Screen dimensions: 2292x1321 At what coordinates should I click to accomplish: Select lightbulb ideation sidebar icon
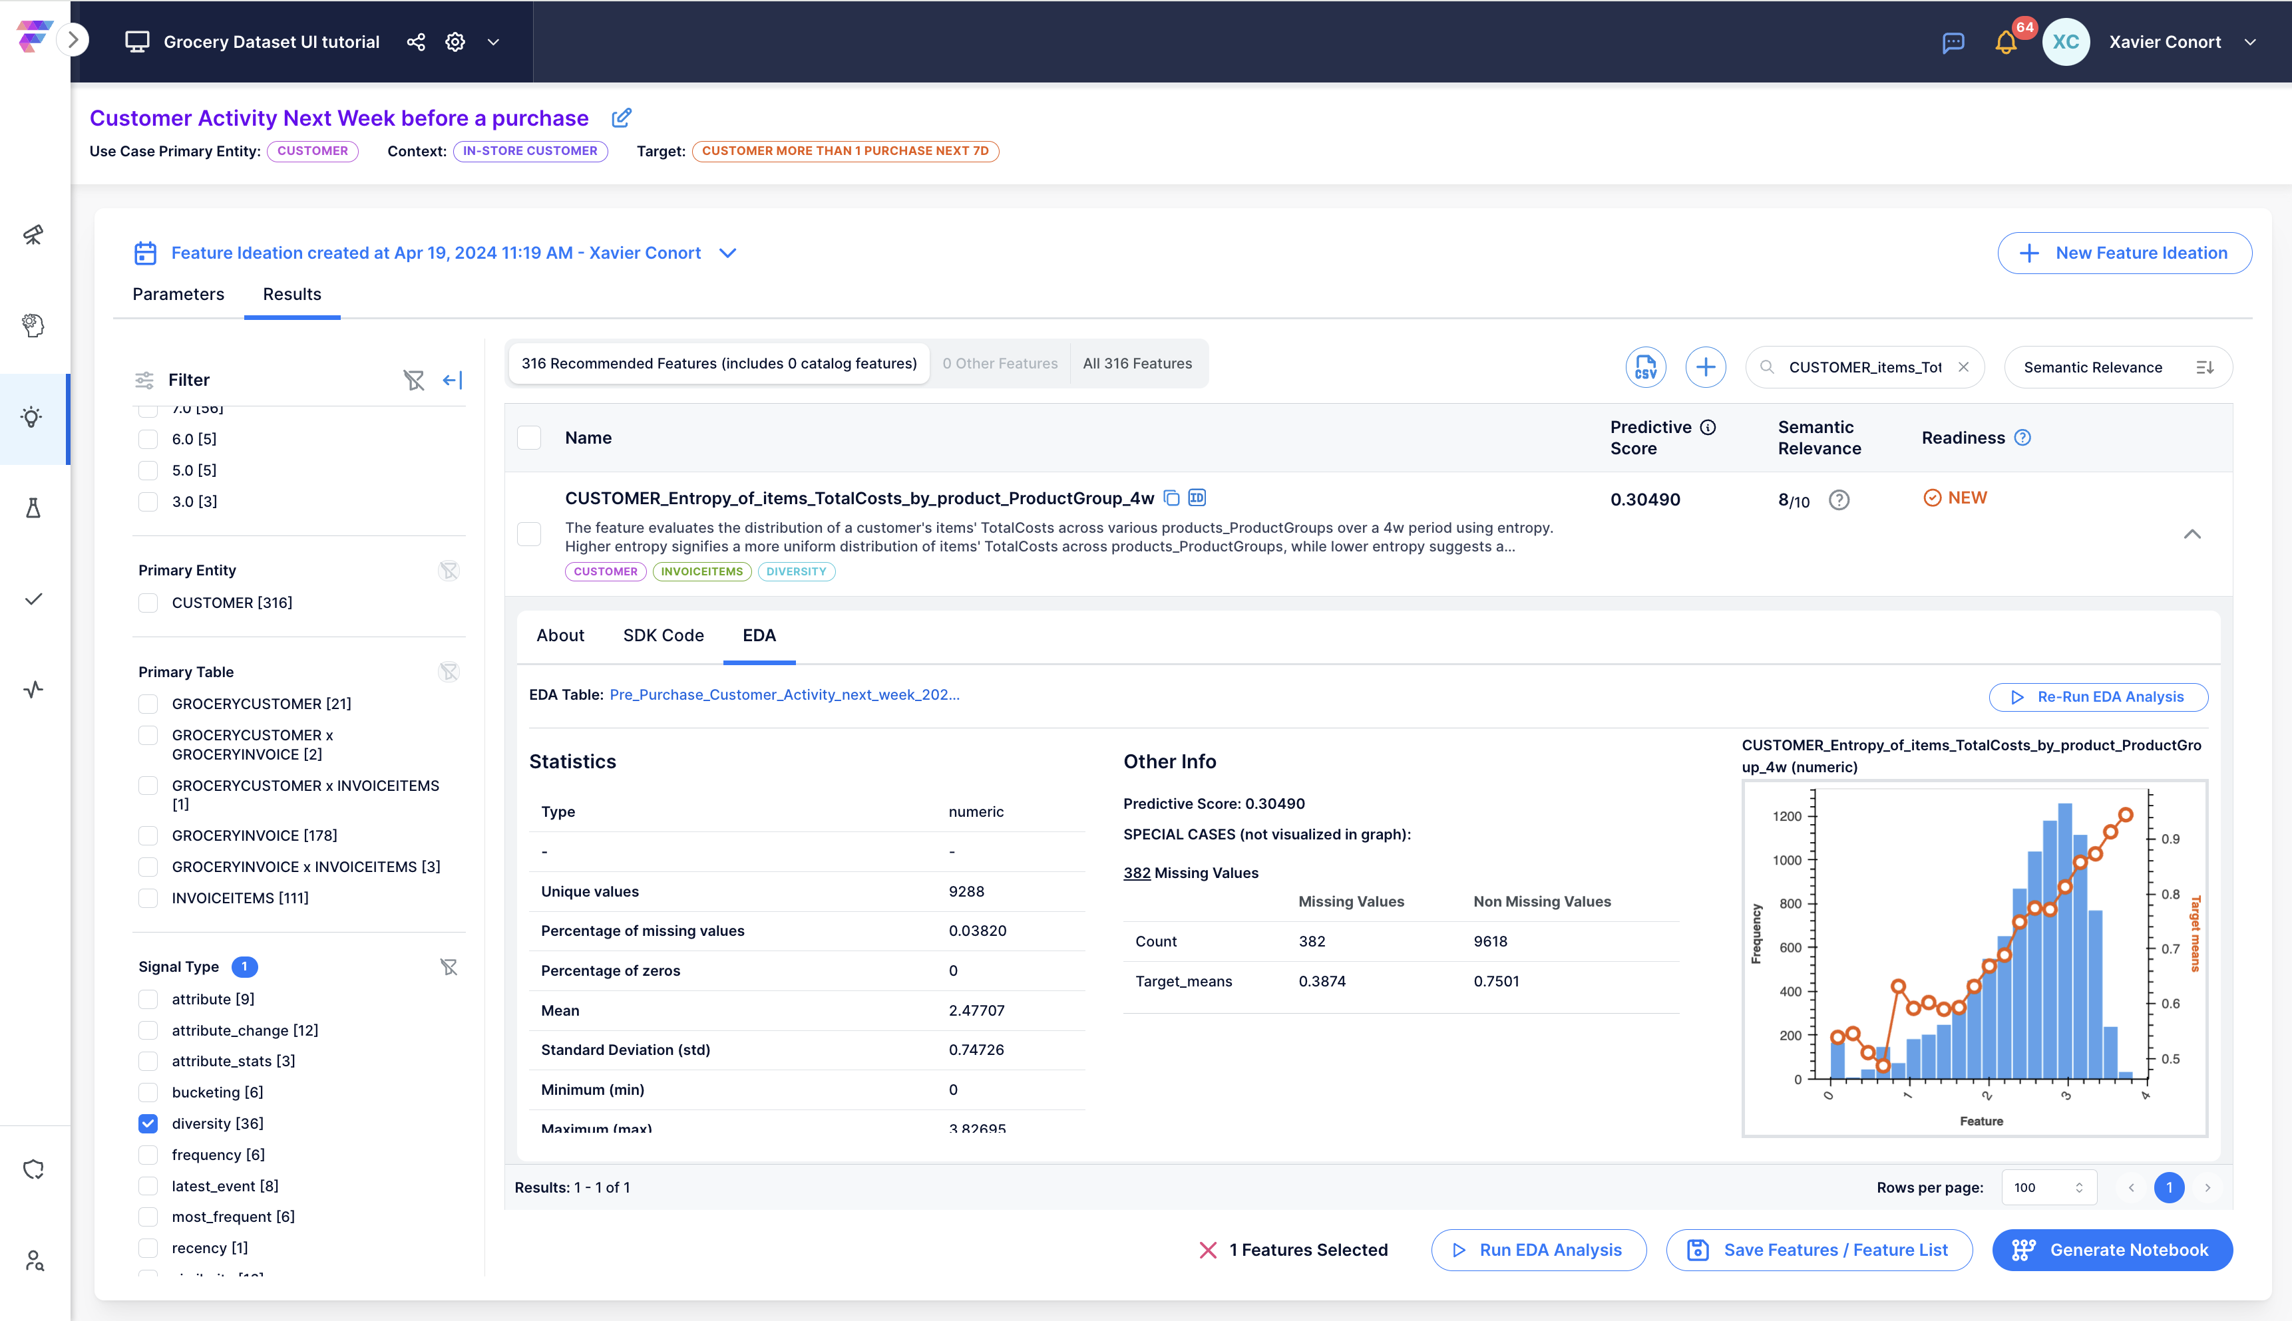click(x=33, y=417)
